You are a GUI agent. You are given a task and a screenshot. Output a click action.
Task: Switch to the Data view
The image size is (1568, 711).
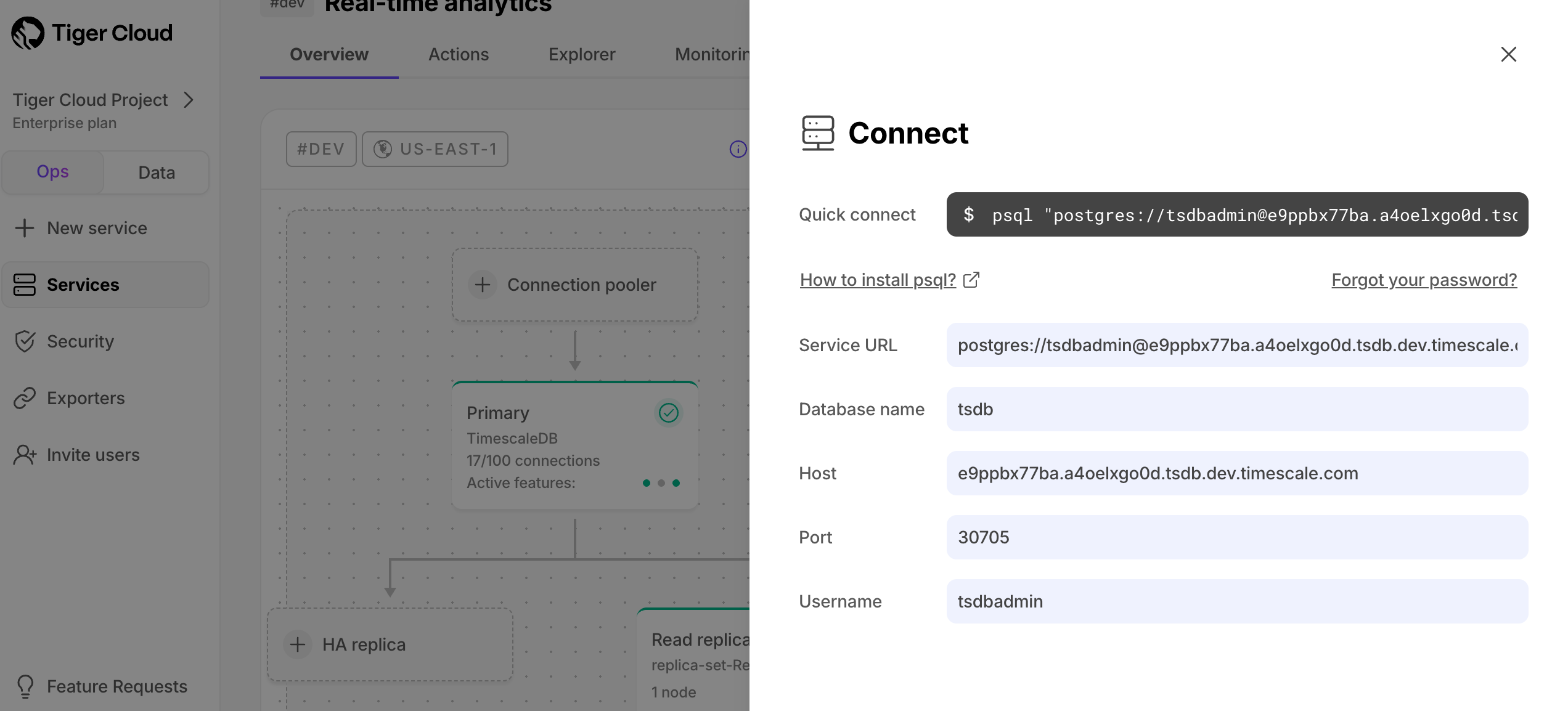pos(155,172)
